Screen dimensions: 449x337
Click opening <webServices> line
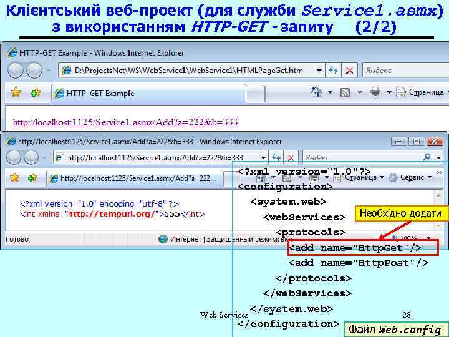click(304, 217)
